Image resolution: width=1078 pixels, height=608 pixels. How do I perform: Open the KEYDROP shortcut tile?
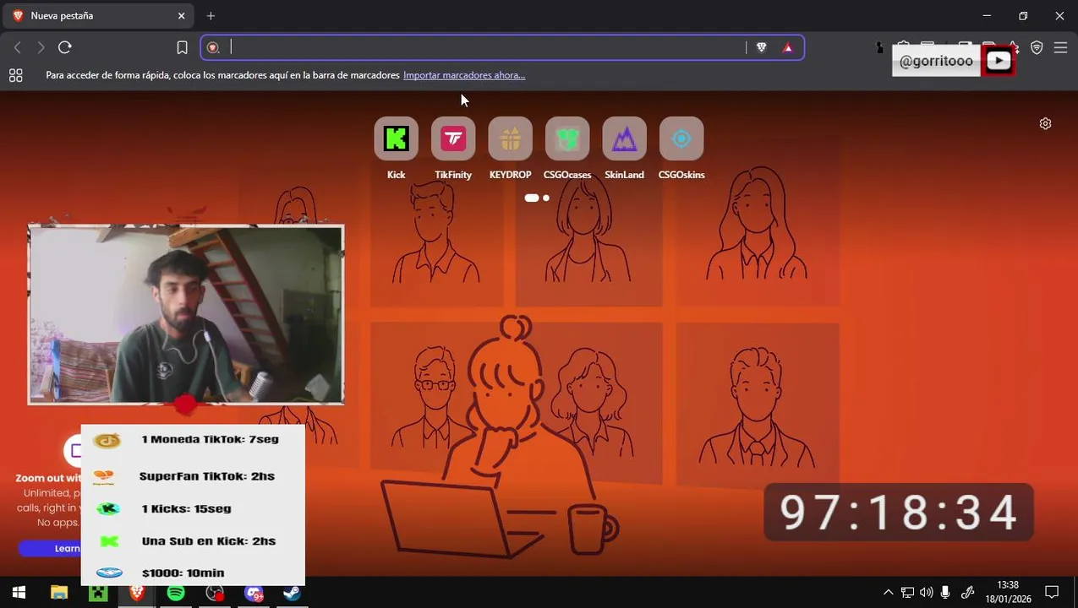point(510,138)
